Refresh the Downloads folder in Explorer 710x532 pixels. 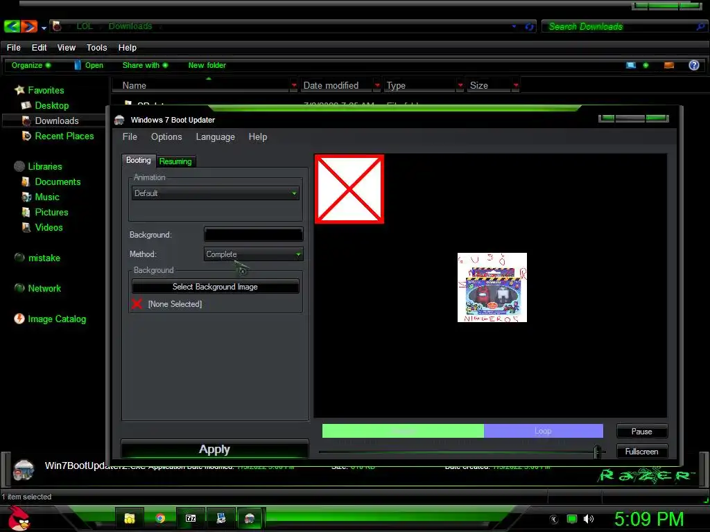click(x=529, y=27)
